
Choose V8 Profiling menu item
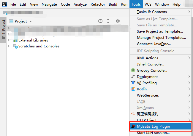[161, 83]
